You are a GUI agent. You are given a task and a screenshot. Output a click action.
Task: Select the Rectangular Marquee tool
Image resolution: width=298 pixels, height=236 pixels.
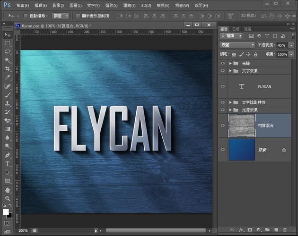tap(8, 43)
